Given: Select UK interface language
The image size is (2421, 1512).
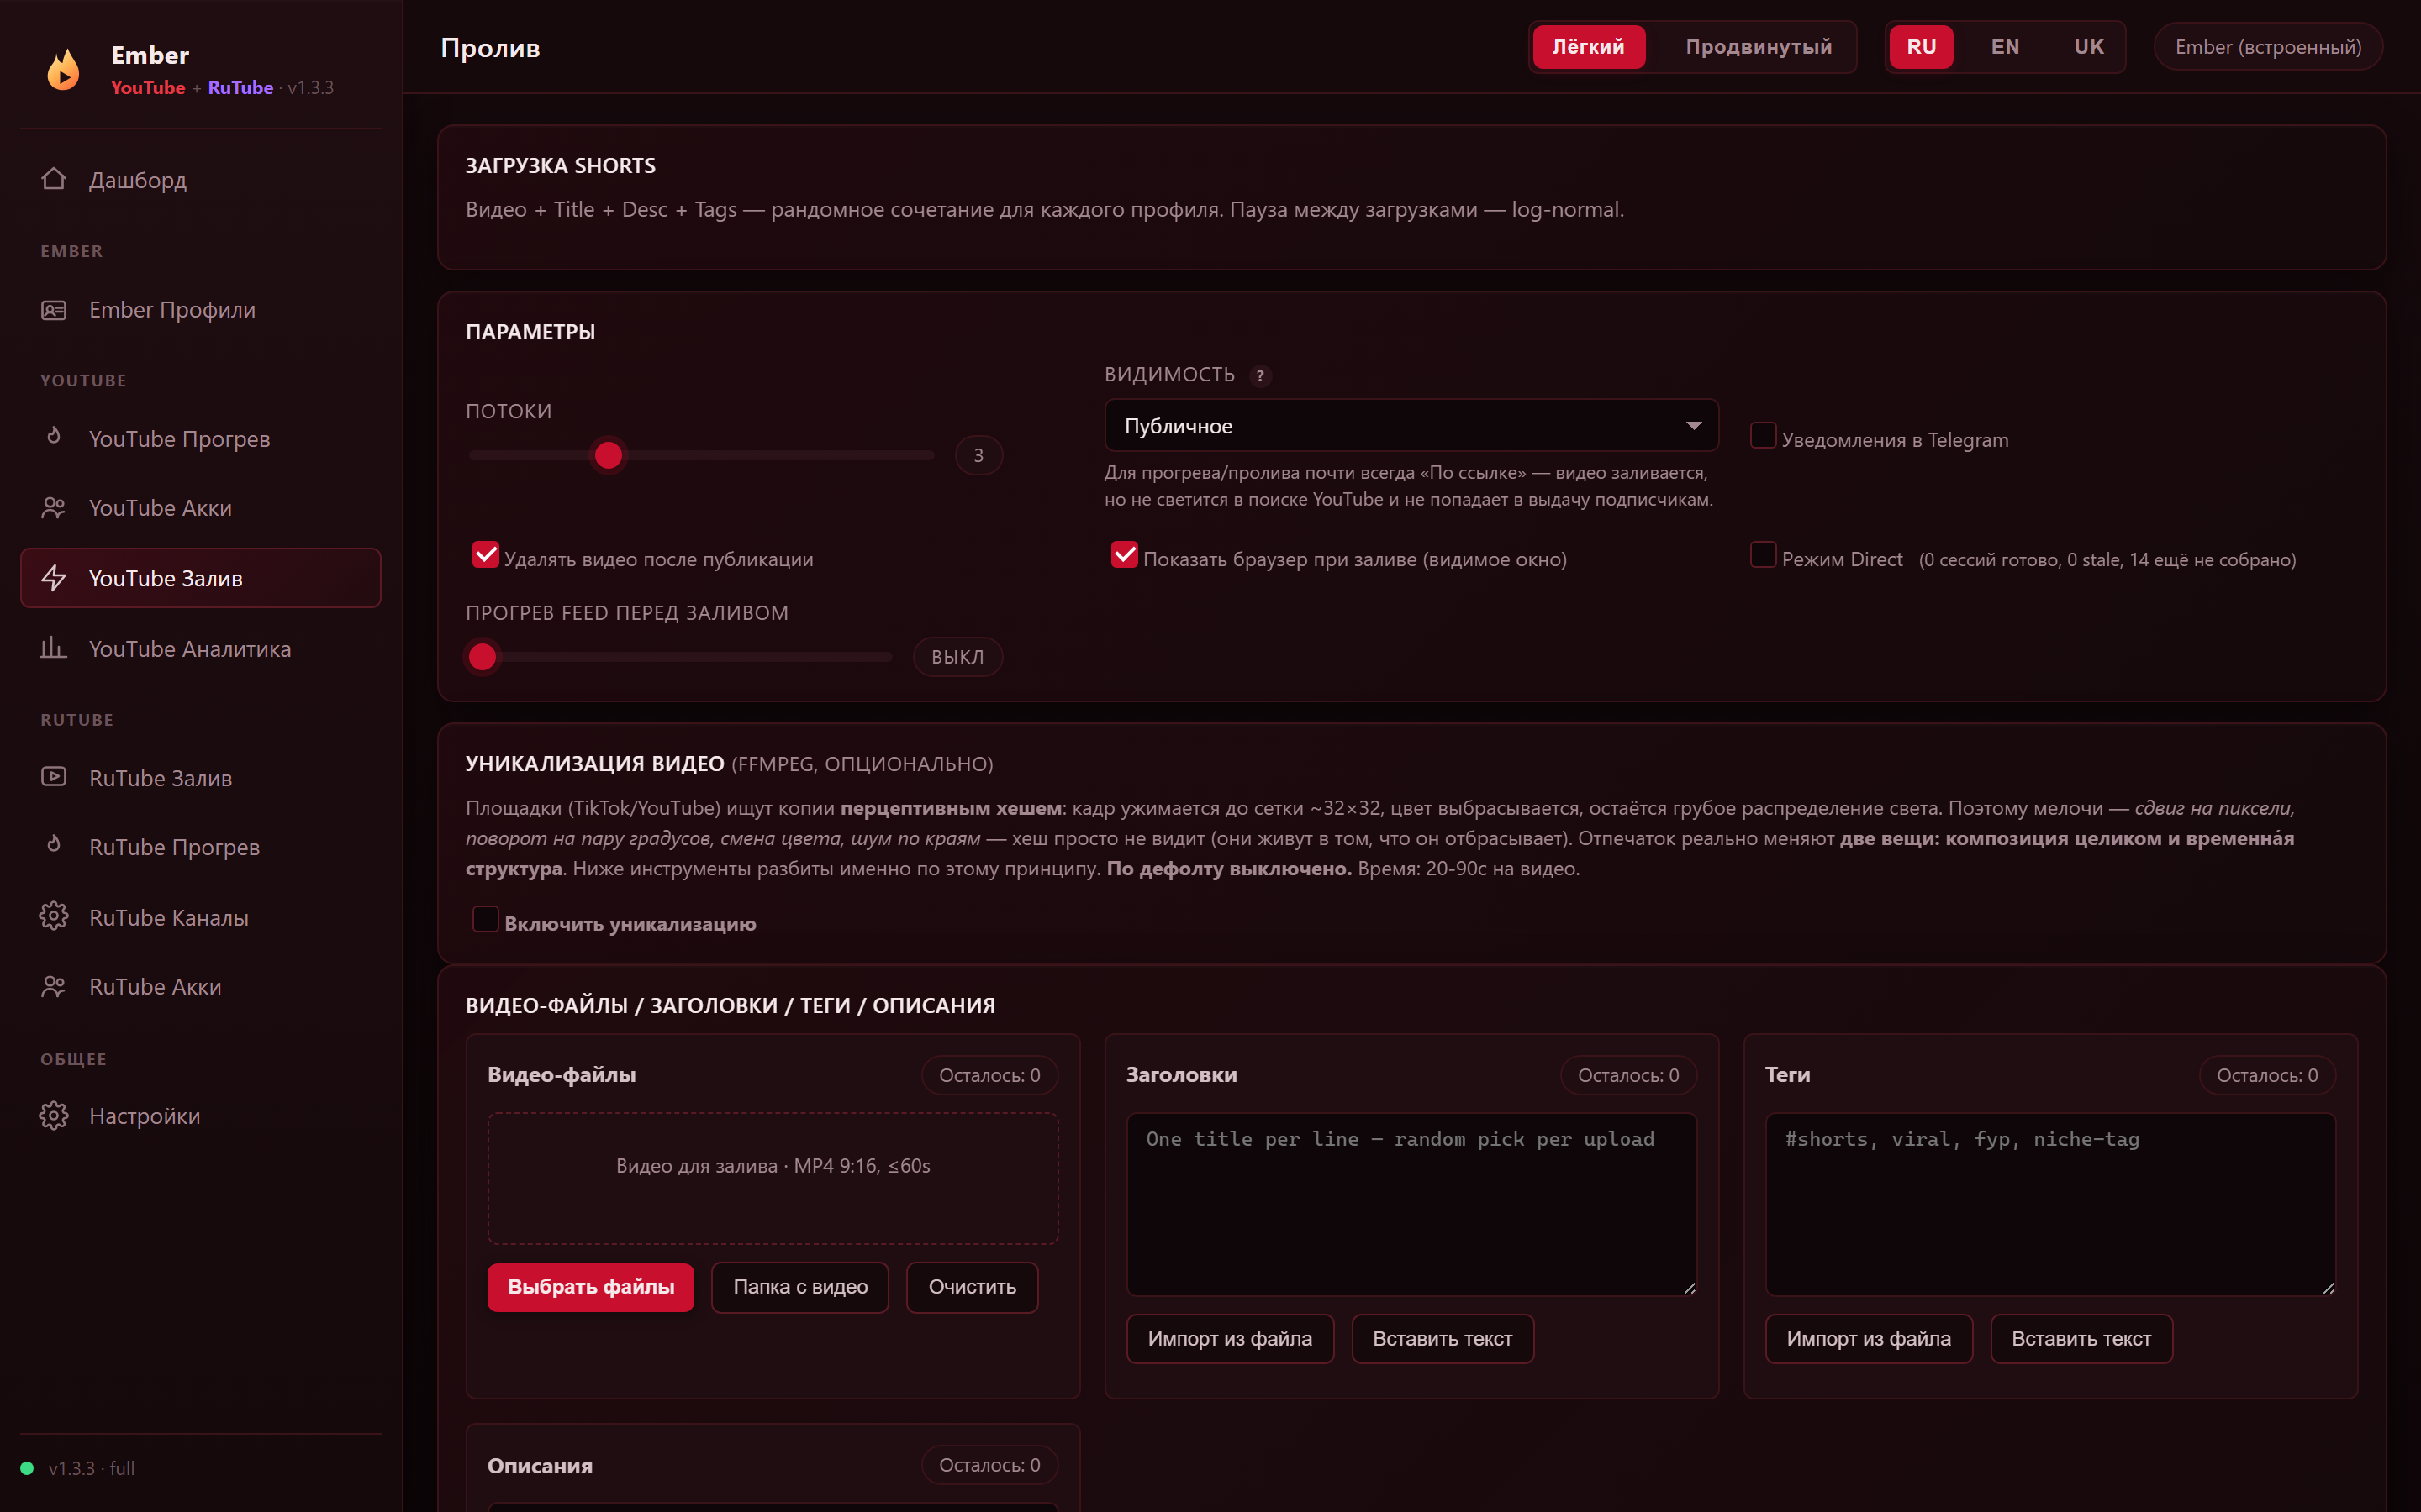Looking at the screenshot, I should (x=2089, y=47).
